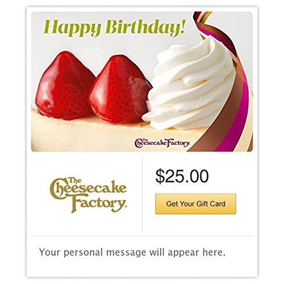Screen dimensions: 284x284
Task: Click the right glazed strawberry
Action: coord(119,89)
